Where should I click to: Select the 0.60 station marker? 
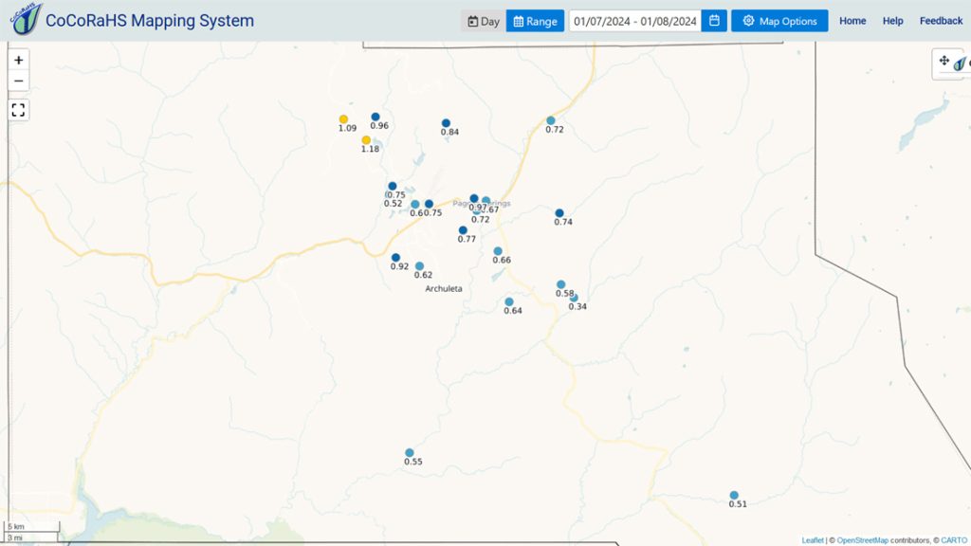pyautogui.click(x=415, y=205)
